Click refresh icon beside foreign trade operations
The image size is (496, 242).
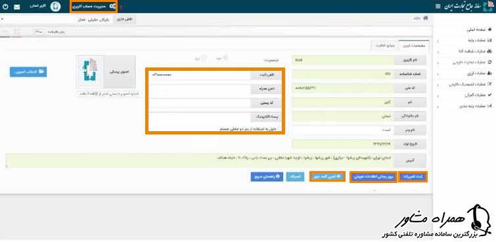[490, 62]
